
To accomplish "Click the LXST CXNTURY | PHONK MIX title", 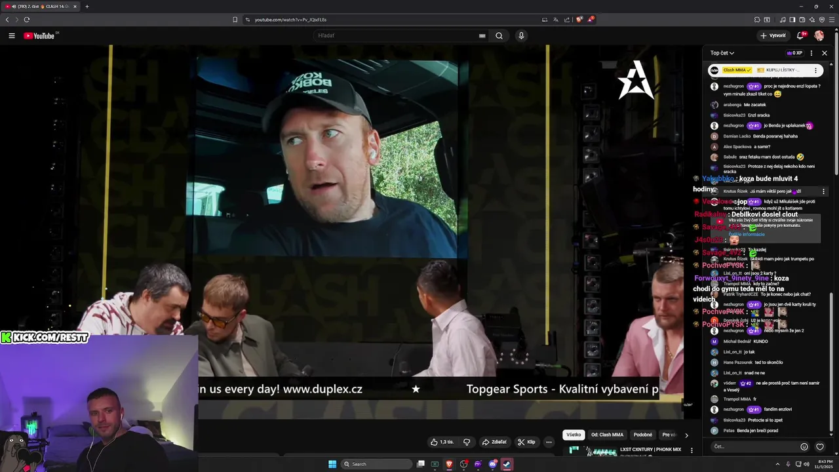I will [x=651, y=450].
